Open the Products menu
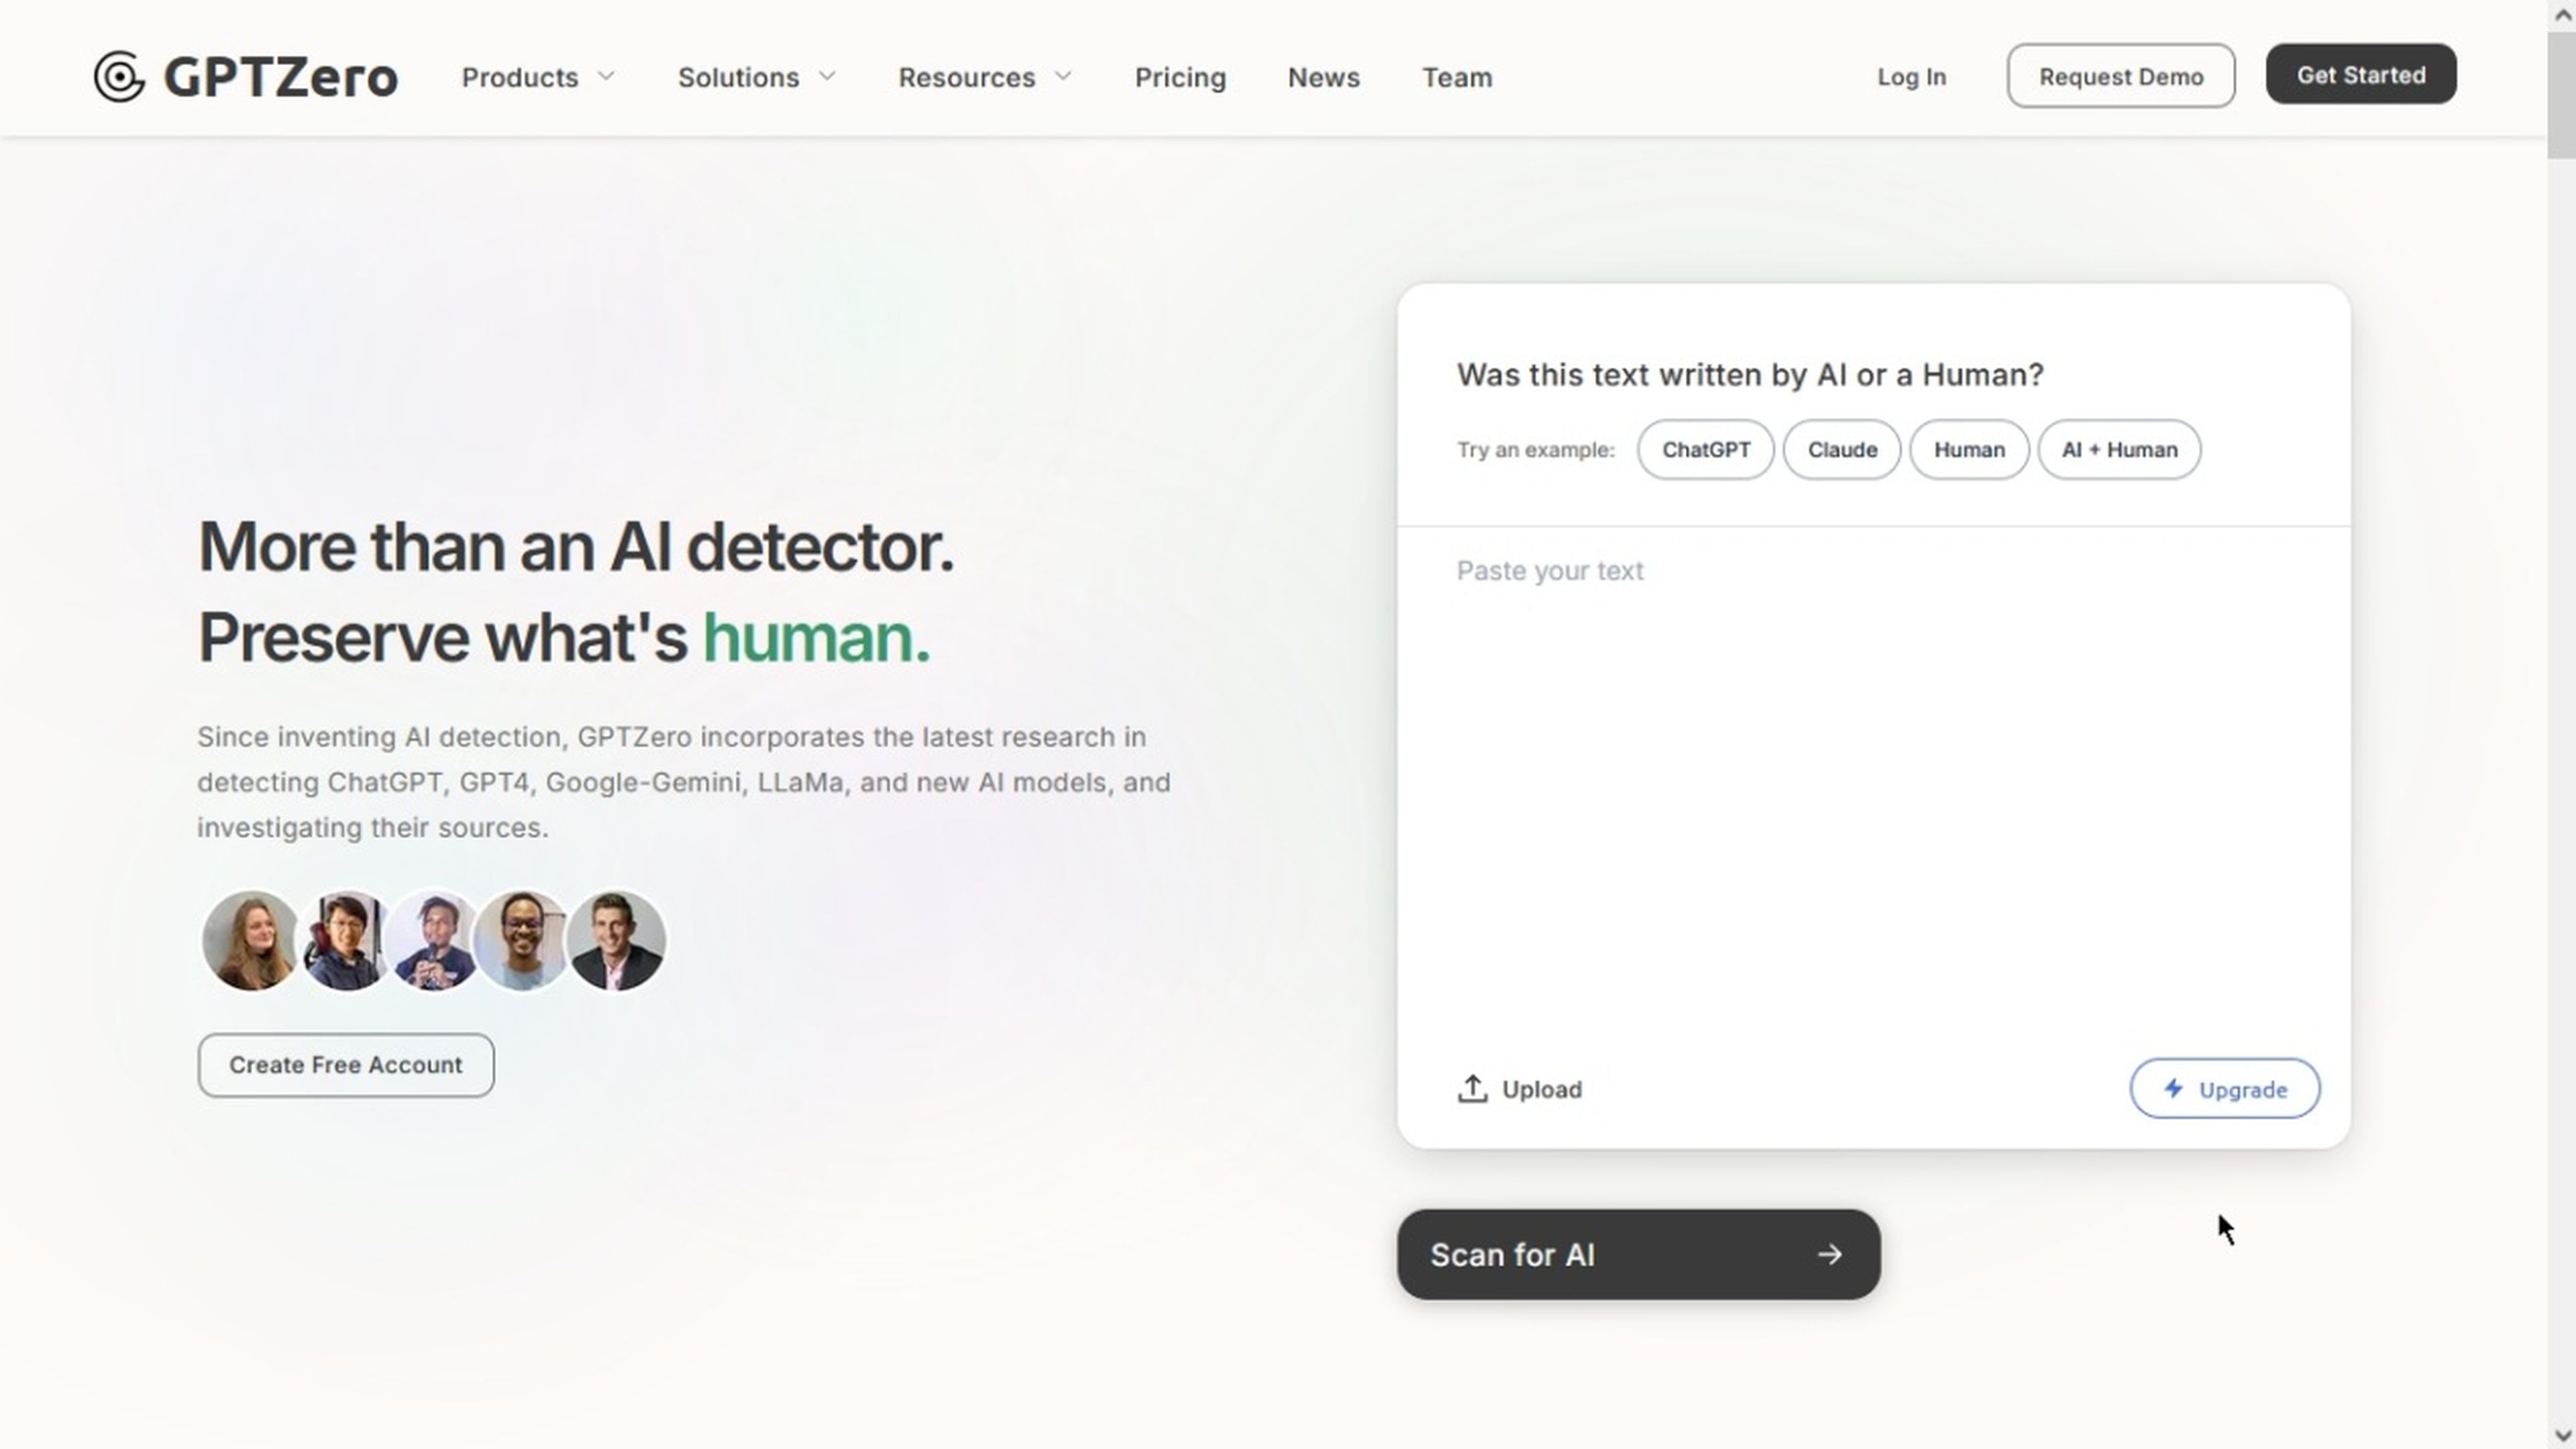The height and width of the screenshot is (1449, 2576). click(x=538, y=77)
